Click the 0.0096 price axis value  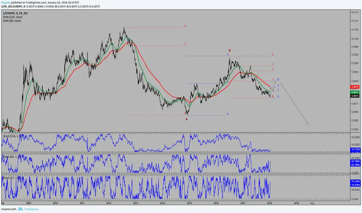(355, 46)
